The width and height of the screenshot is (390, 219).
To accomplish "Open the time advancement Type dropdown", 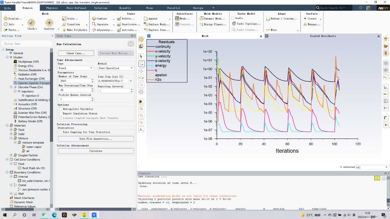I will [76, 68].
